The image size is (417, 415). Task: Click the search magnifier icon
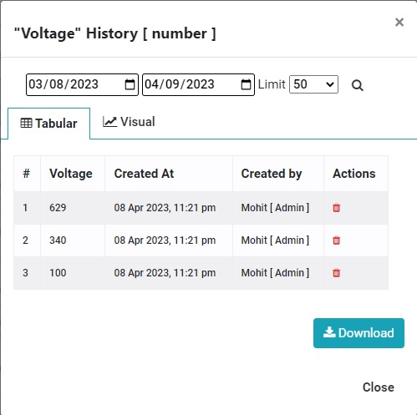pos(357,85)
